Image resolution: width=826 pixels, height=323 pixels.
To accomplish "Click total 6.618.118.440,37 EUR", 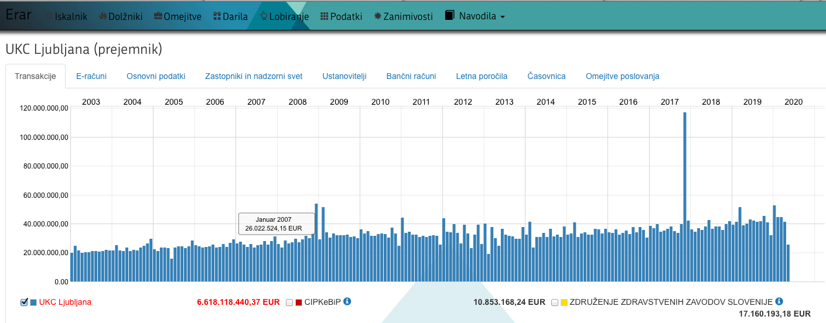I will coord(238,303).
